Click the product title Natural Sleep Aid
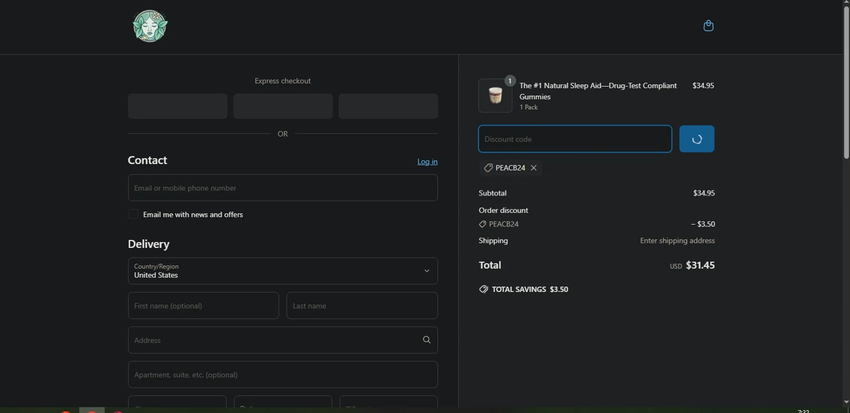The height and width of the screenshot is (413, 850). [x=598, y=91]
